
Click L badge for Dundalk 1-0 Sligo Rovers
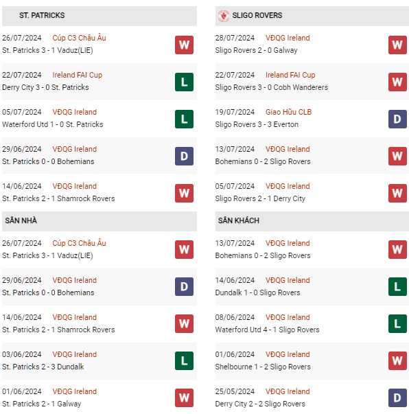[x=397, y=286]
